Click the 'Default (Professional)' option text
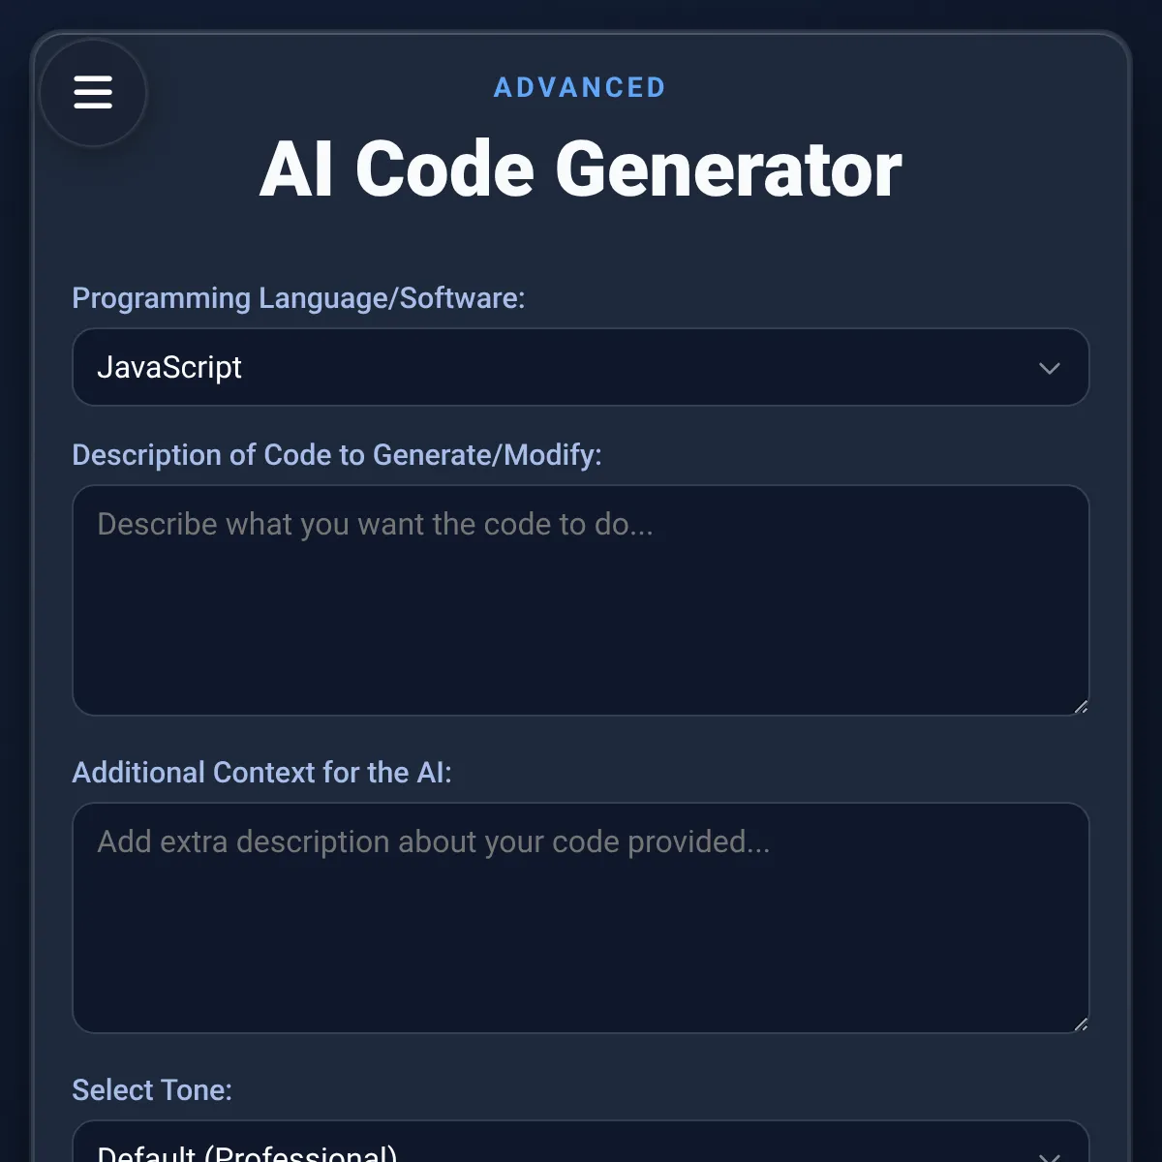 247,1152
